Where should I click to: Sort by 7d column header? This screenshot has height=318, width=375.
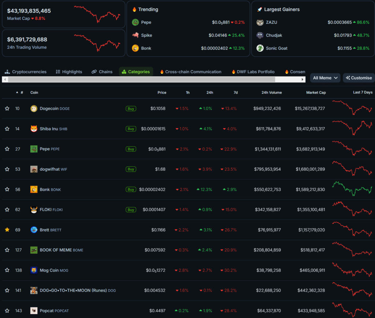point(235,93)
